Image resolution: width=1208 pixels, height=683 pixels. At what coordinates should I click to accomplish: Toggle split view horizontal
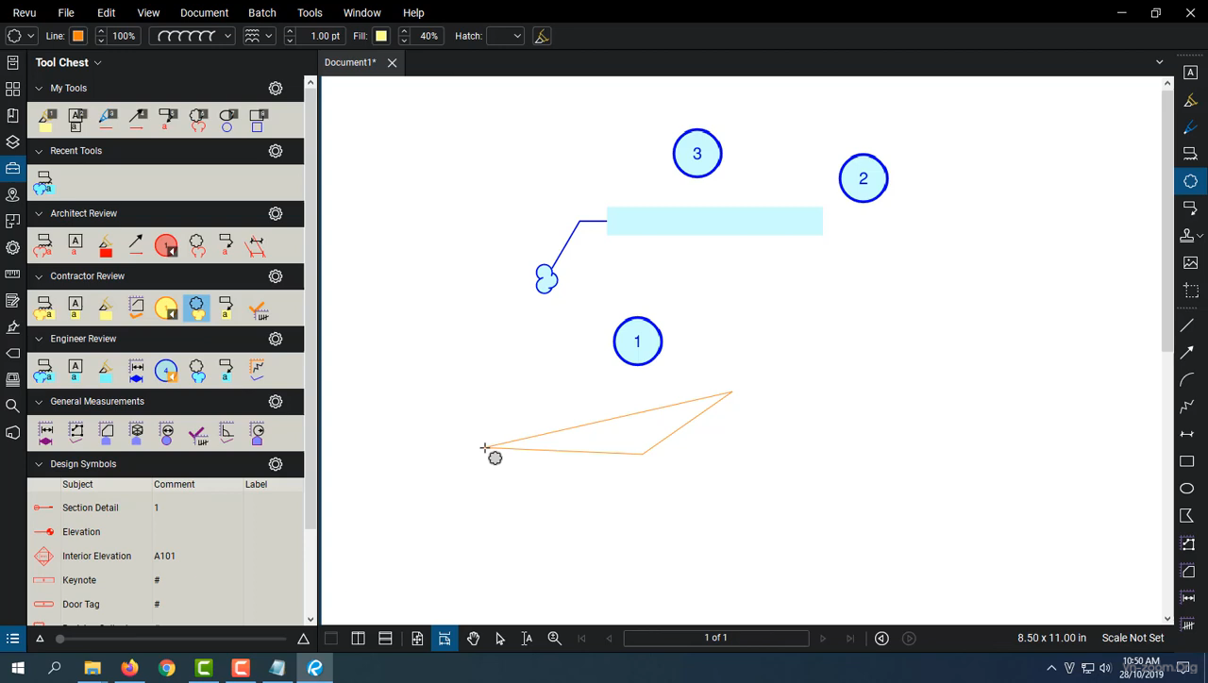385,639
